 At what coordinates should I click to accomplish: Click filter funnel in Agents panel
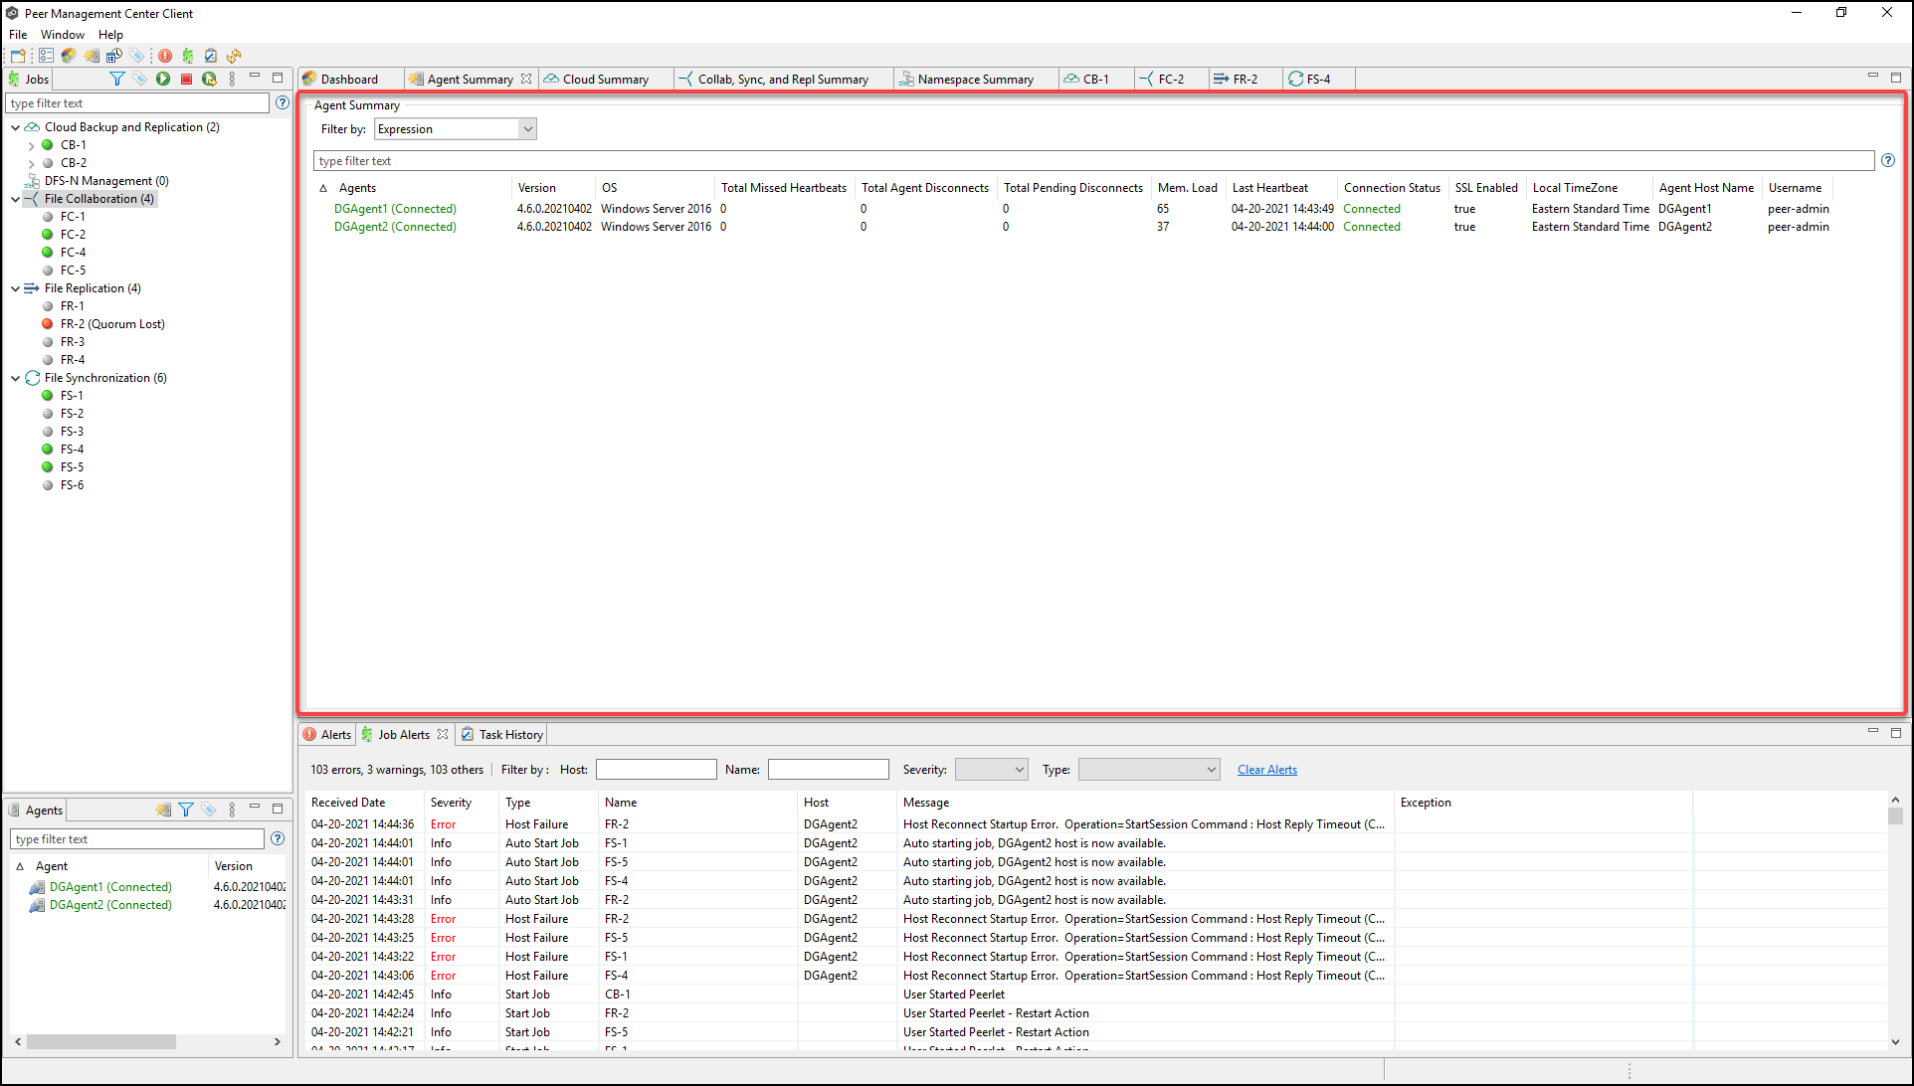coord(186,810)
